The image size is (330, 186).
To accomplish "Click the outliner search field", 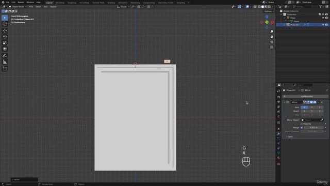I will [302, 7].
